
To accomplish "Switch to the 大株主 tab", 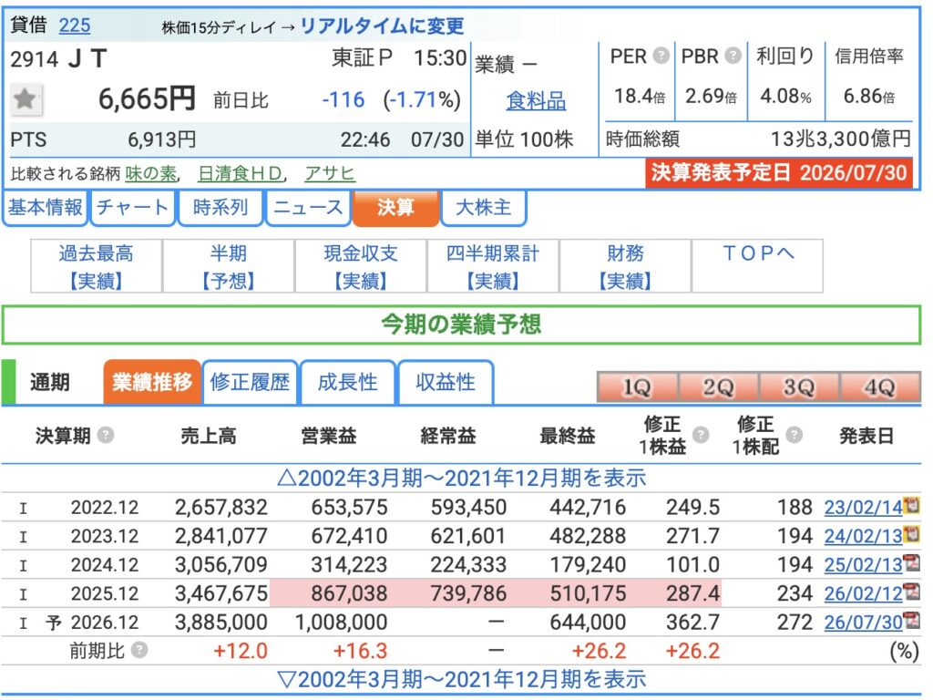I will tap(483, 208).
